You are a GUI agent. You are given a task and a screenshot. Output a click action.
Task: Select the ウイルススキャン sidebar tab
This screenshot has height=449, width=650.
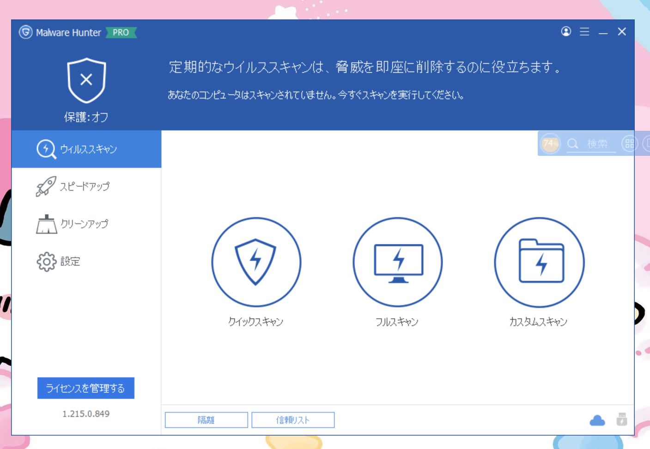coord(86,149)
